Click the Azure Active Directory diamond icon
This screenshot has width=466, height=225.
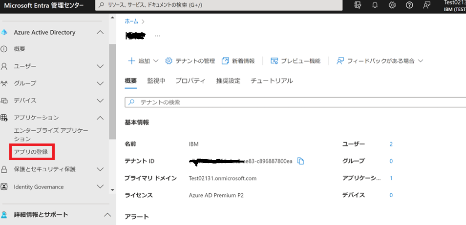click(4, 32)
